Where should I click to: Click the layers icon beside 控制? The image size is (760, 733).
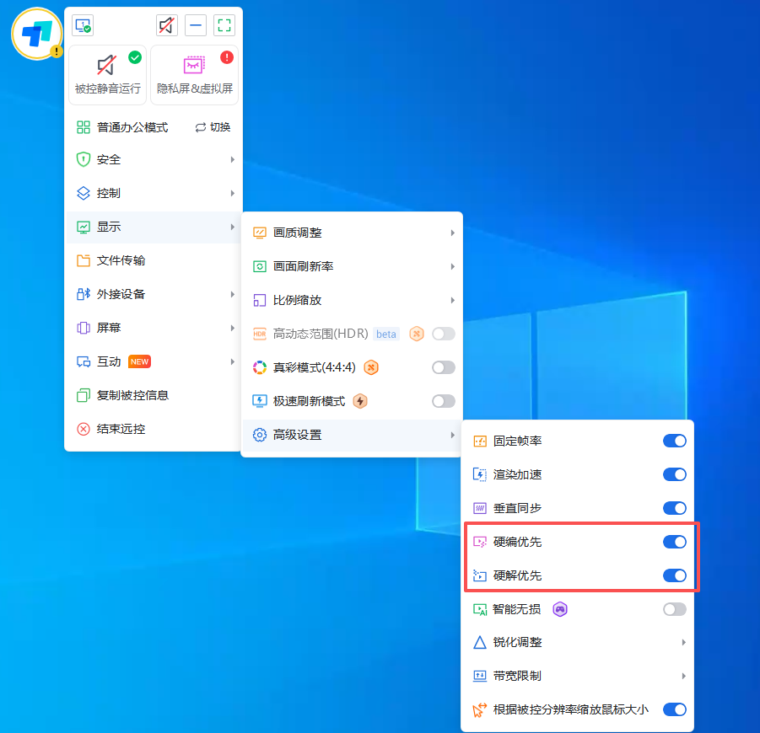click(84, 193)
